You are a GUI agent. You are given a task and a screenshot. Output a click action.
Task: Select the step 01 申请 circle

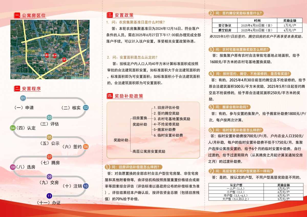coord(23,97)
